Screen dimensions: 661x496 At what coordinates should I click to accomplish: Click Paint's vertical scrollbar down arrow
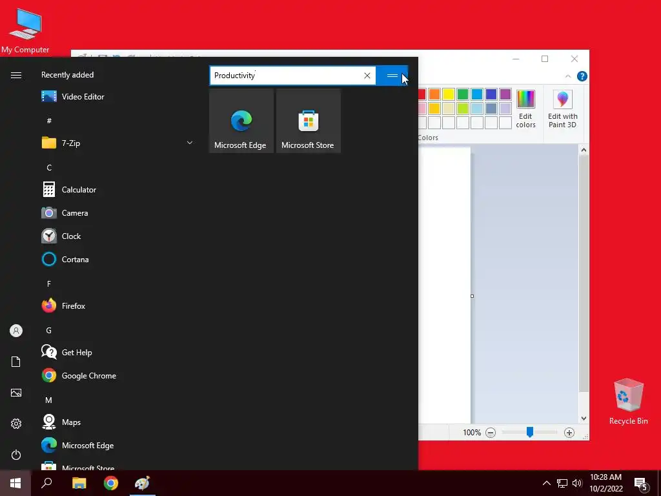(x=584, y=418)
